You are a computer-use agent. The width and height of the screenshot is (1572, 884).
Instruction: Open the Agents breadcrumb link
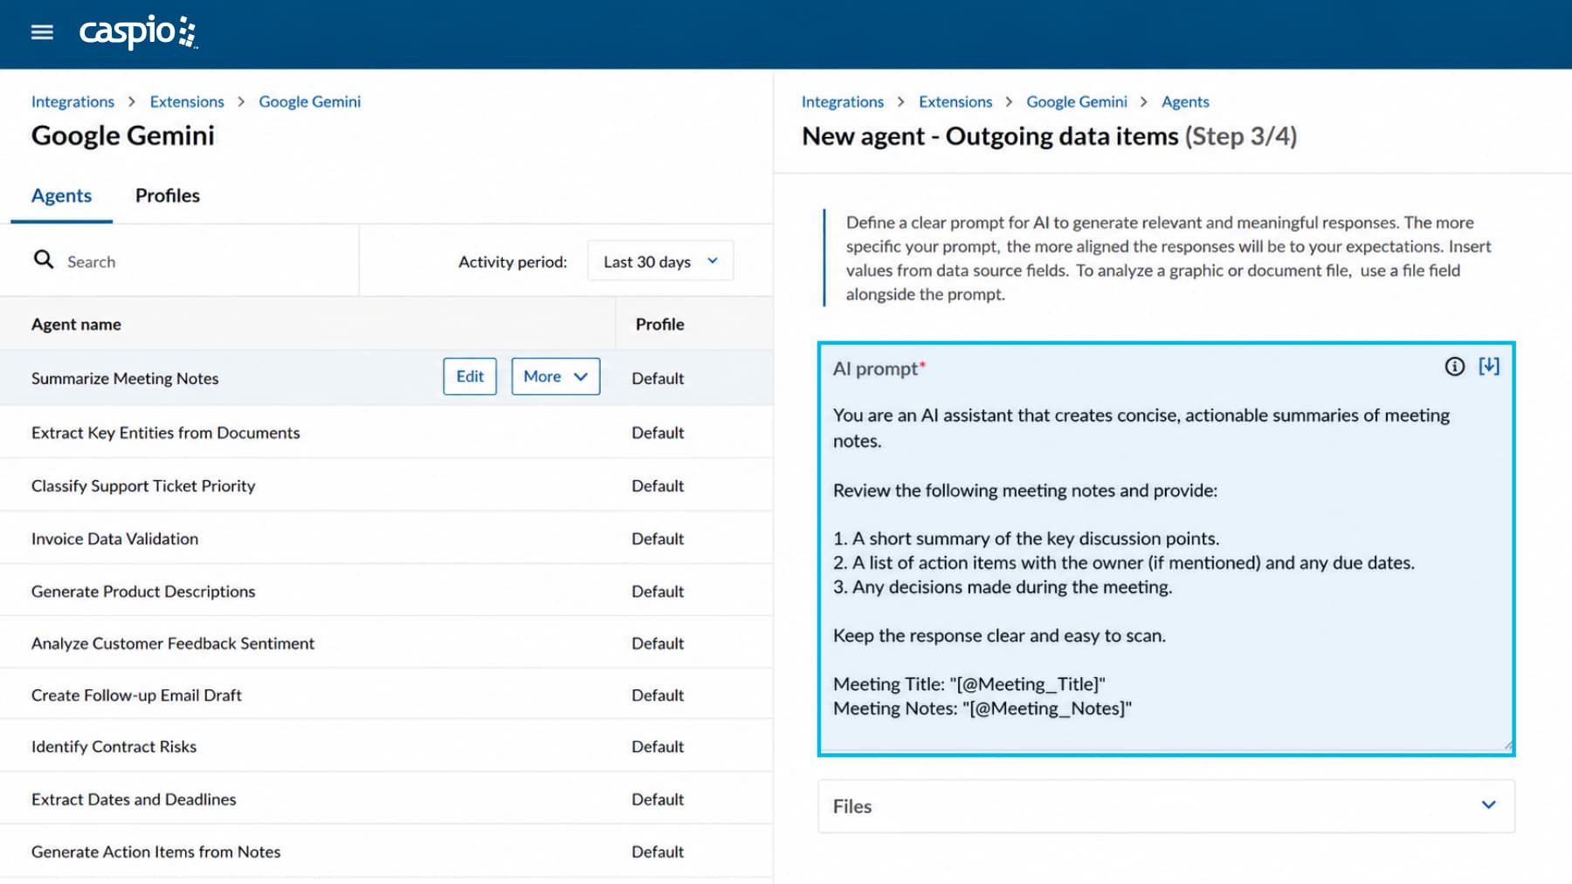coord(1185,101)
